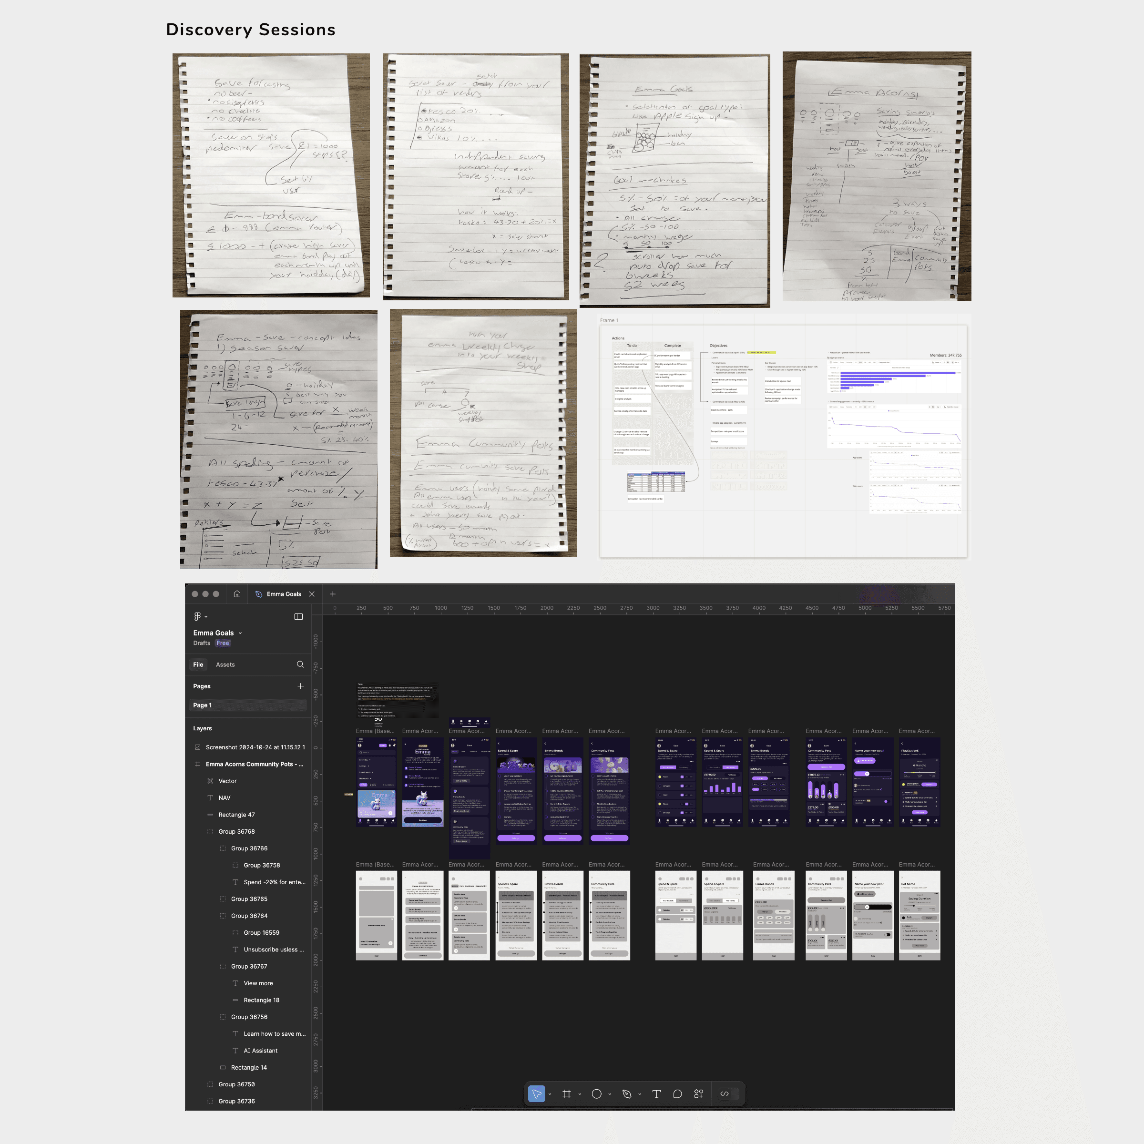This screenshot has width=1144, height=1144.
Task: Select the Frame tool
Action: point(567,1093)
